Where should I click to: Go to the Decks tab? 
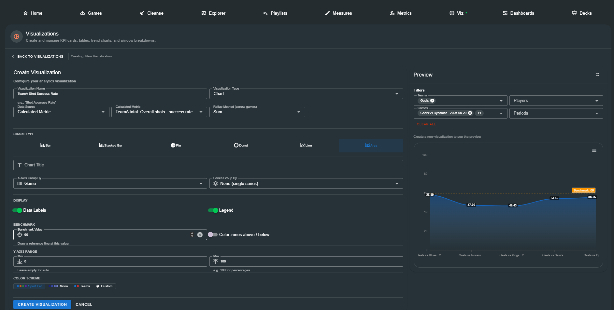pyautogui.click(x=582, y=13)
